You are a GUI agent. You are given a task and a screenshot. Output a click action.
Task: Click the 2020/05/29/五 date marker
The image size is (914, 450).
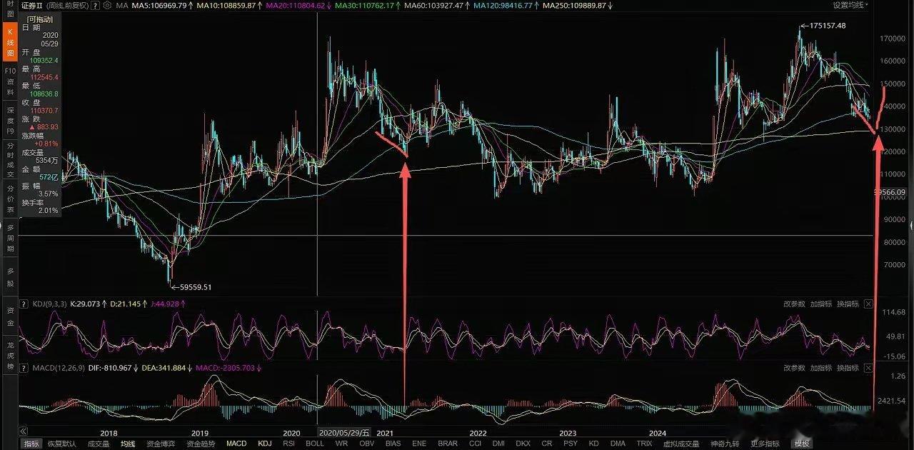(345, 433)
